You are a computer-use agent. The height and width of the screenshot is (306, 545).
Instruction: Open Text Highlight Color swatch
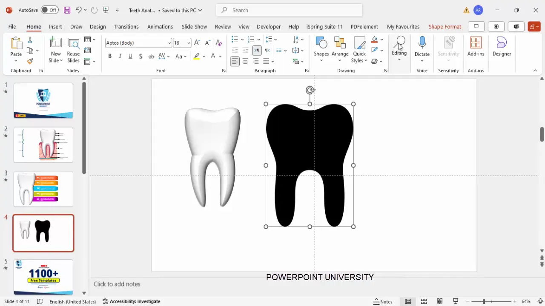tap(196, 56)
